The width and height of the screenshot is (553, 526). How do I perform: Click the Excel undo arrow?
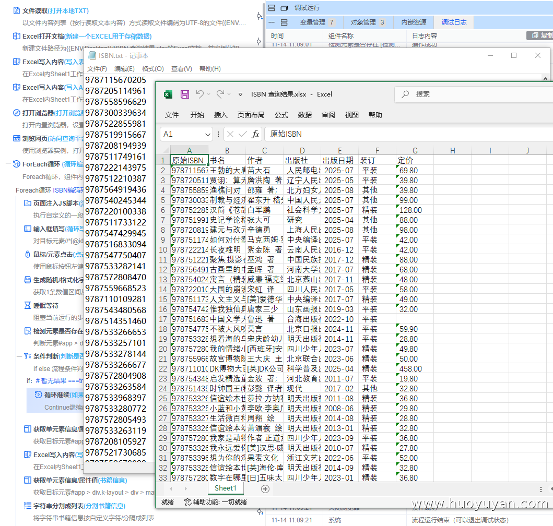199,94
